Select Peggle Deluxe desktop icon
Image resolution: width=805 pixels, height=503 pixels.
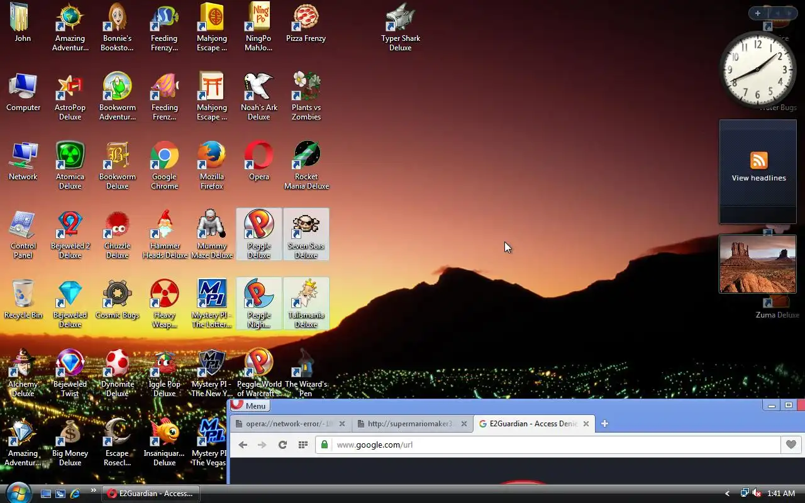point(258,235)
